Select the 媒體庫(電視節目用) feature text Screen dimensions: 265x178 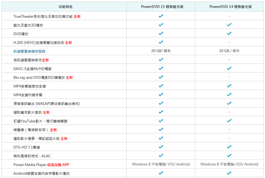coord(31,130)
